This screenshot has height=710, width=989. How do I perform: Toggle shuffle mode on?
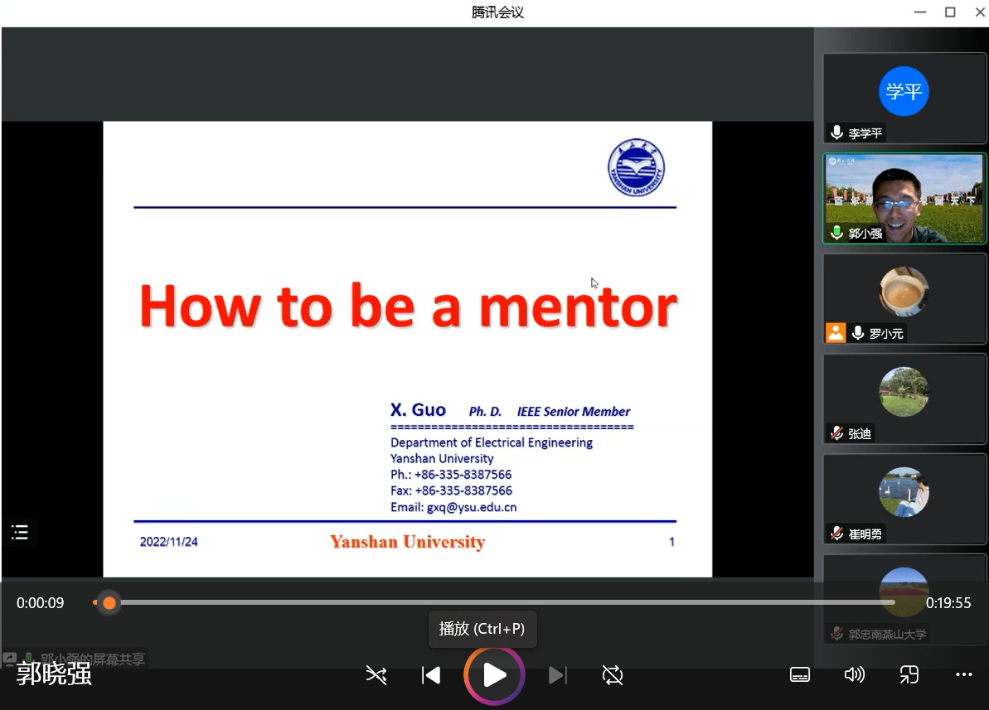(376, 675)
